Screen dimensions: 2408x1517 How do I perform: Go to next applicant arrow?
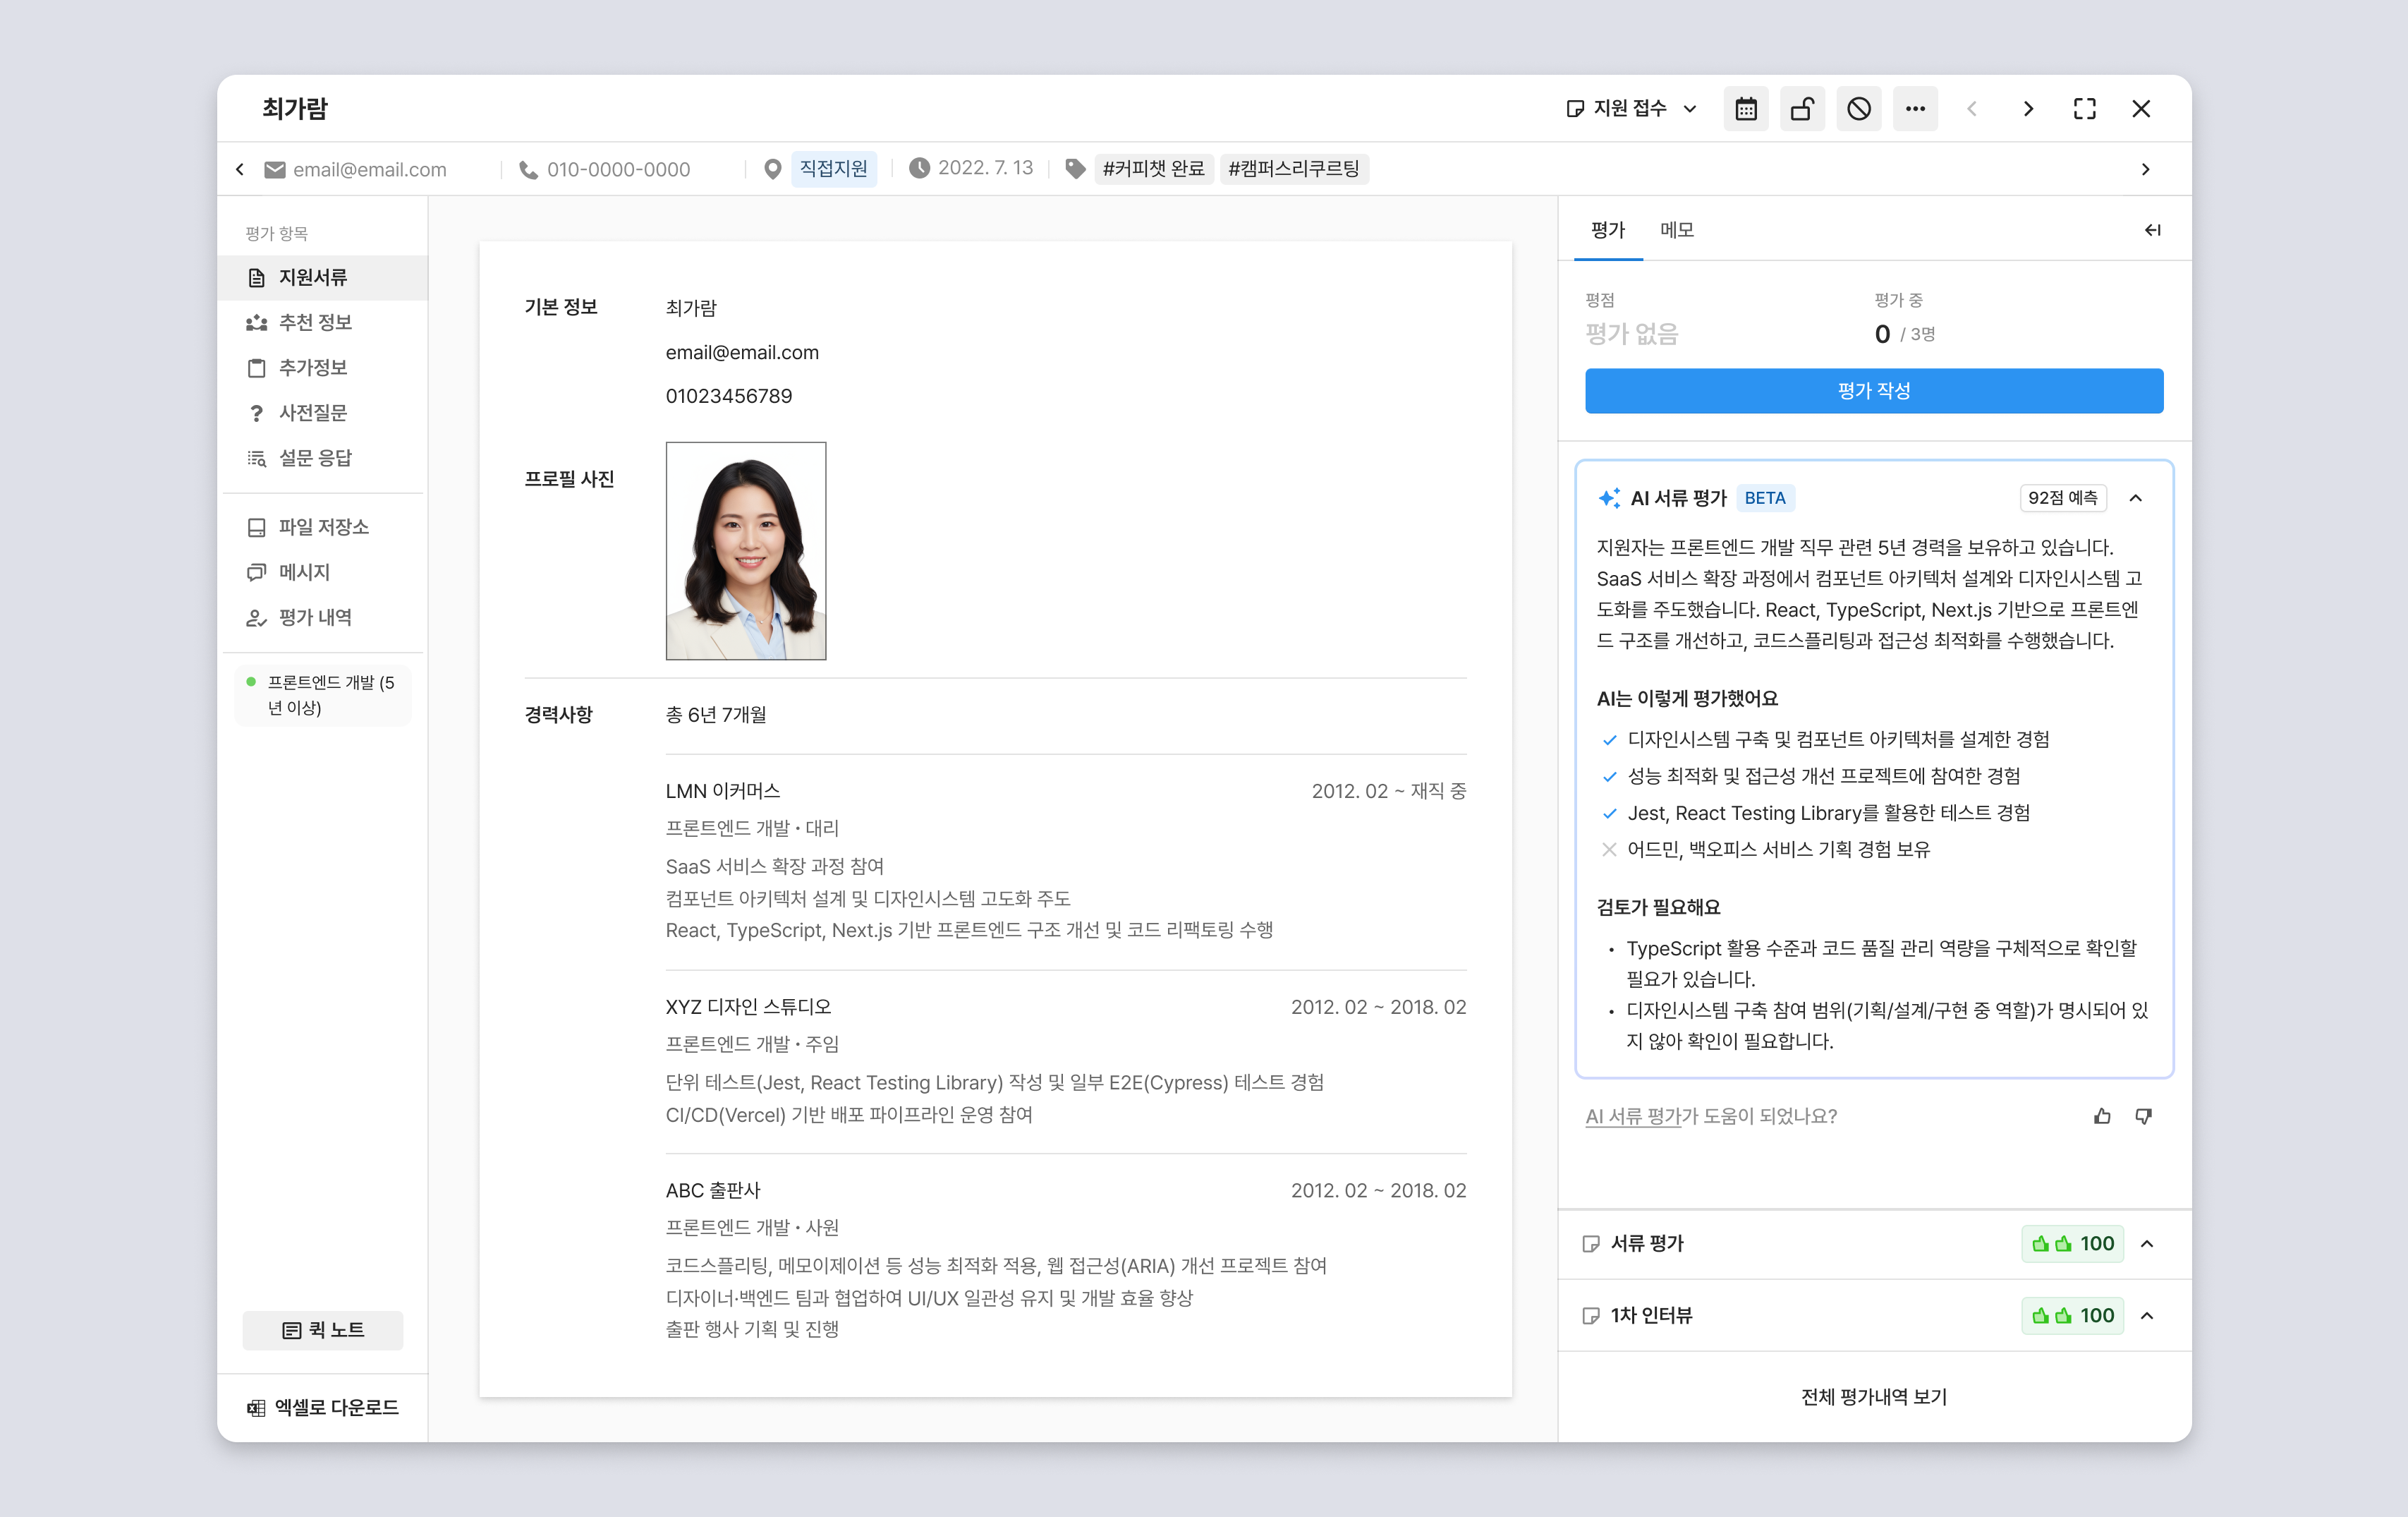click(2028, 109)
